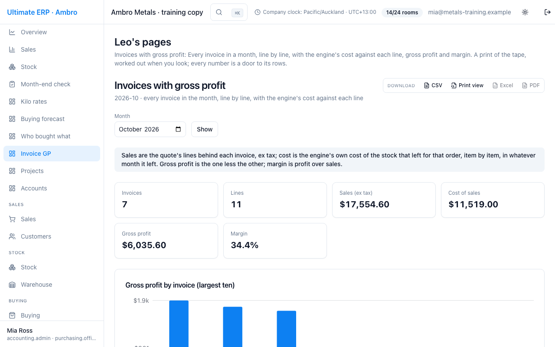
Task: Open the Overview chart icon
Action: (12, 32)
